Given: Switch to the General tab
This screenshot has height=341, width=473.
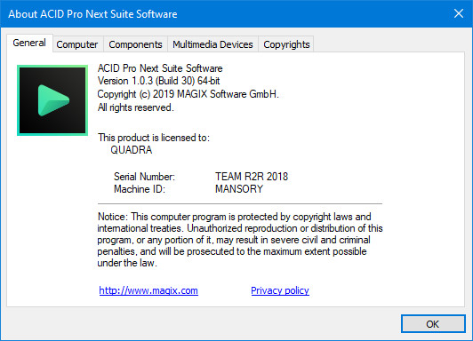Looking at the screenshot, I should [x=29, y=44].
